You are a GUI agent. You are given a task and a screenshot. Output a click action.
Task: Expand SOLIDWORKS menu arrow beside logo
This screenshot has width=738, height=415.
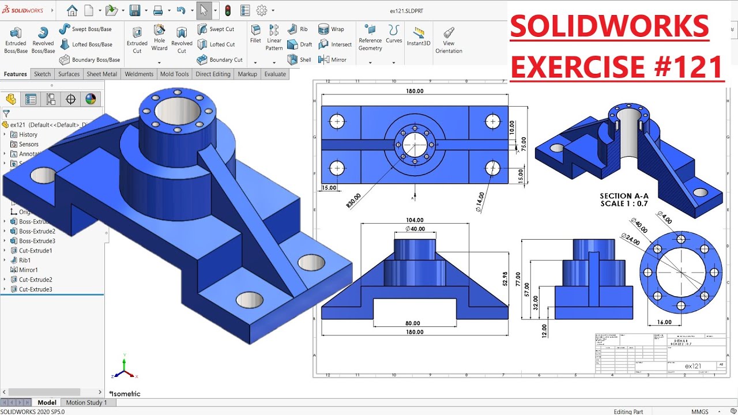click(52, 10)
